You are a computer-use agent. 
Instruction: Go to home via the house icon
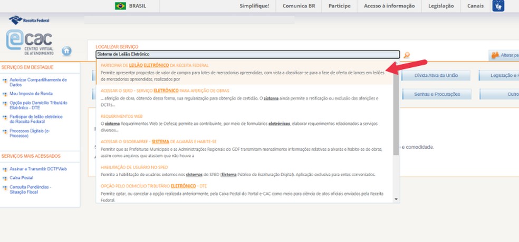coord(66,51)
